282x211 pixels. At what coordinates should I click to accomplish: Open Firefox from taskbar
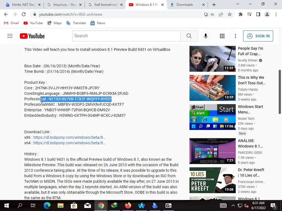[x=128, y=206]
